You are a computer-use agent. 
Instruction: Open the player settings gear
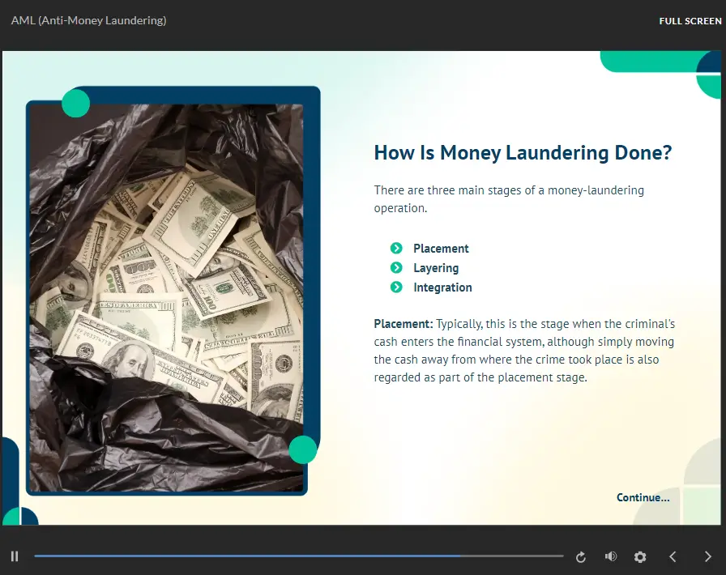[x=640, y=557]
